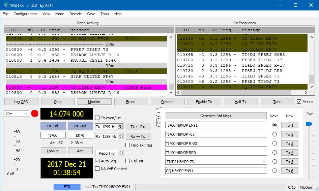Image resolution: width=319 pixels, height=191 pixels.
Task: Send message with Tx 3 button
Action: pos(290,144)
